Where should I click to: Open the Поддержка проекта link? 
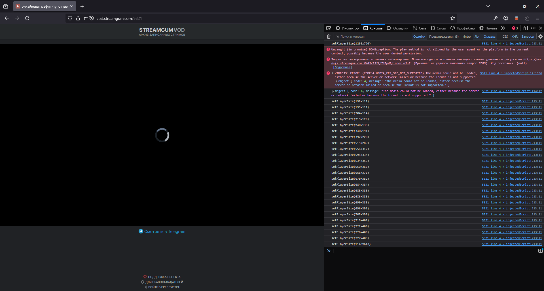[162, 277]
